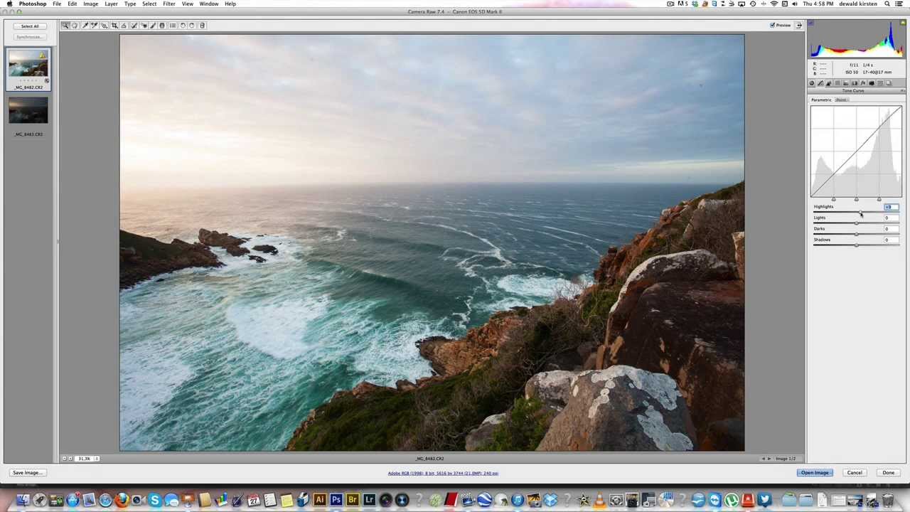Open the Window menu
This screenshot has height=512, width=910.
click(209, 4)
